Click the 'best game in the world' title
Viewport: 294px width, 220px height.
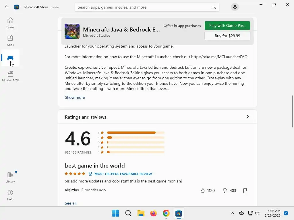[x=95, y=166]
